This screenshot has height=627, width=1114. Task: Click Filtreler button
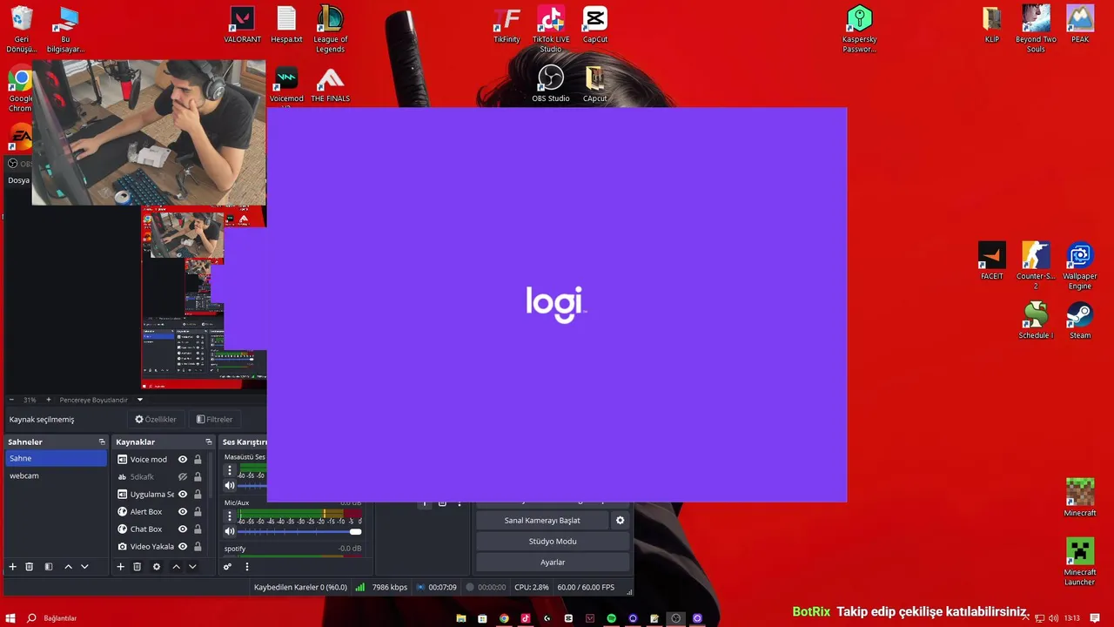(215, 419)
